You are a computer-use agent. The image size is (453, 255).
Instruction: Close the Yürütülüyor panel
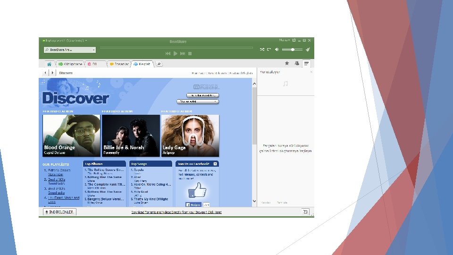pos(311,72)
